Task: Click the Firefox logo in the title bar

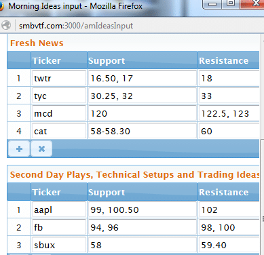Action: click(x=1, y=6)
